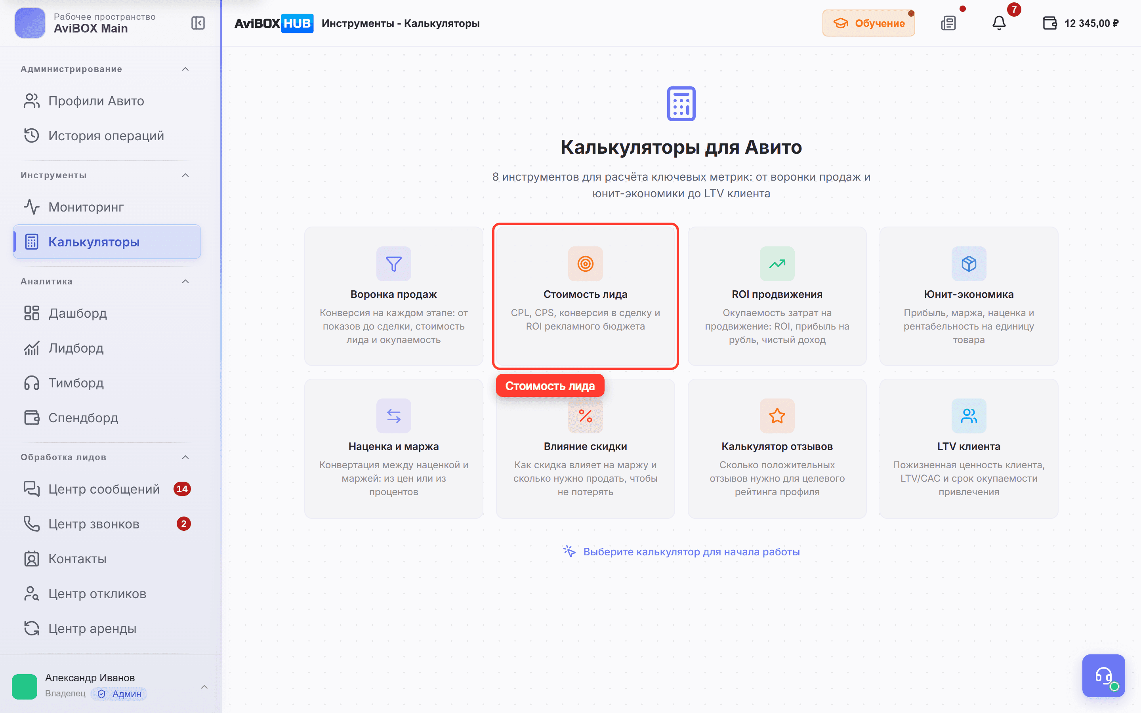Open the Юнит-экономика card title
The image size is (1141, 713).
[x=969, y=294]
